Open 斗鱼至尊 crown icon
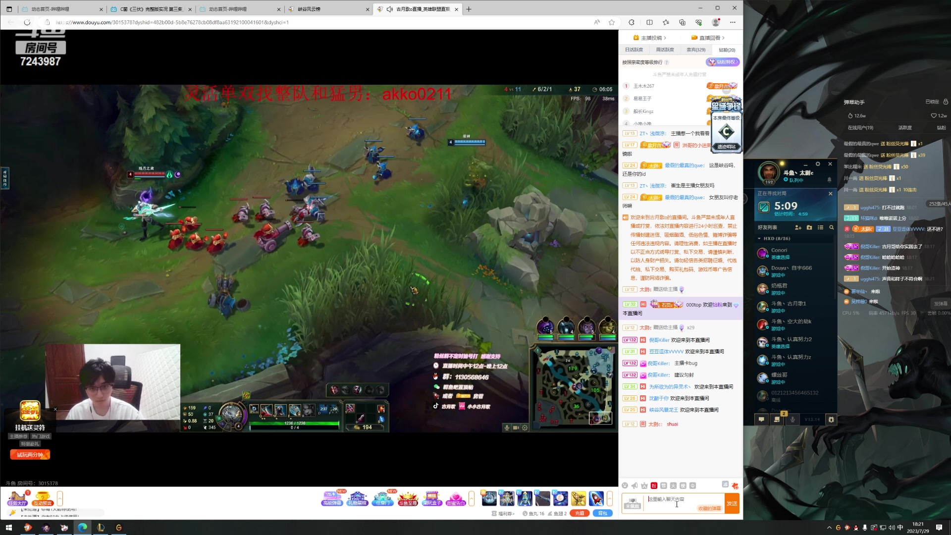Viewport: 951px width, 535px height. point(408,498)
